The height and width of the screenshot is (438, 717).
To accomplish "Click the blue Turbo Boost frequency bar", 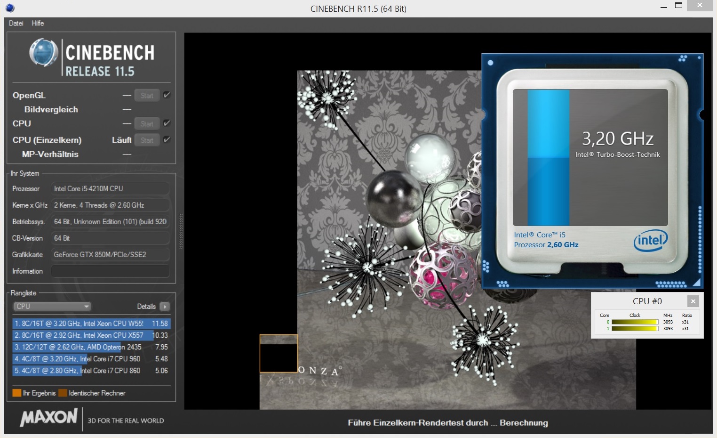I will [549, 158].
